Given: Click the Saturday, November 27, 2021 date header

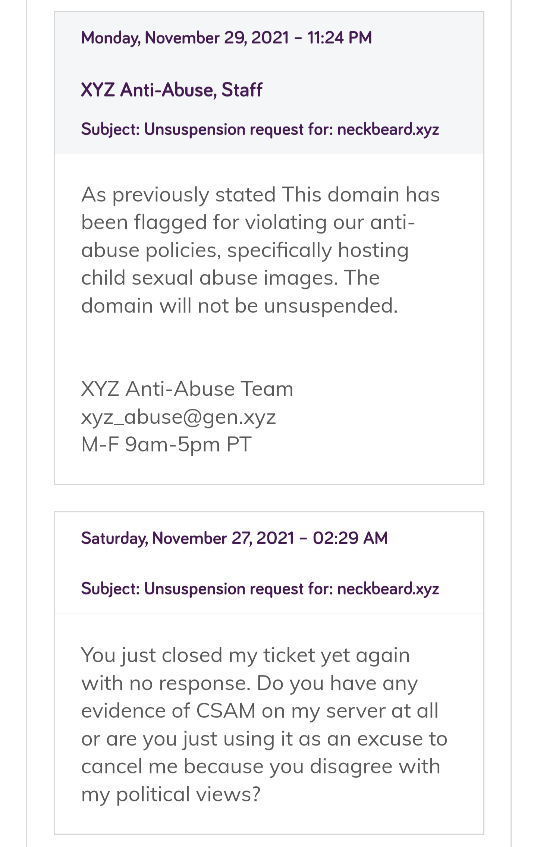Looking at the screenshot, I should (x=234, y=538).
